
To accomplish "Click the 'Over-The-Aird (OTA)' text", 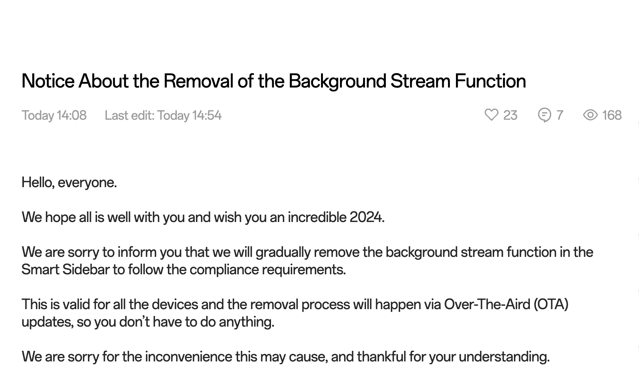I will pyautogui.click(x=506, y=305).
